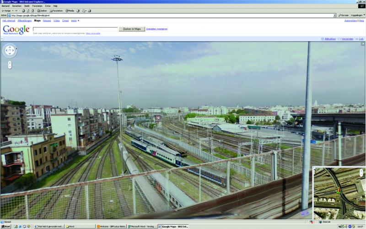Image resolution: width=366 pixels, height=229 pixels.
Task: Switch to the Word folder taskbar item
Action: (80, 226)
